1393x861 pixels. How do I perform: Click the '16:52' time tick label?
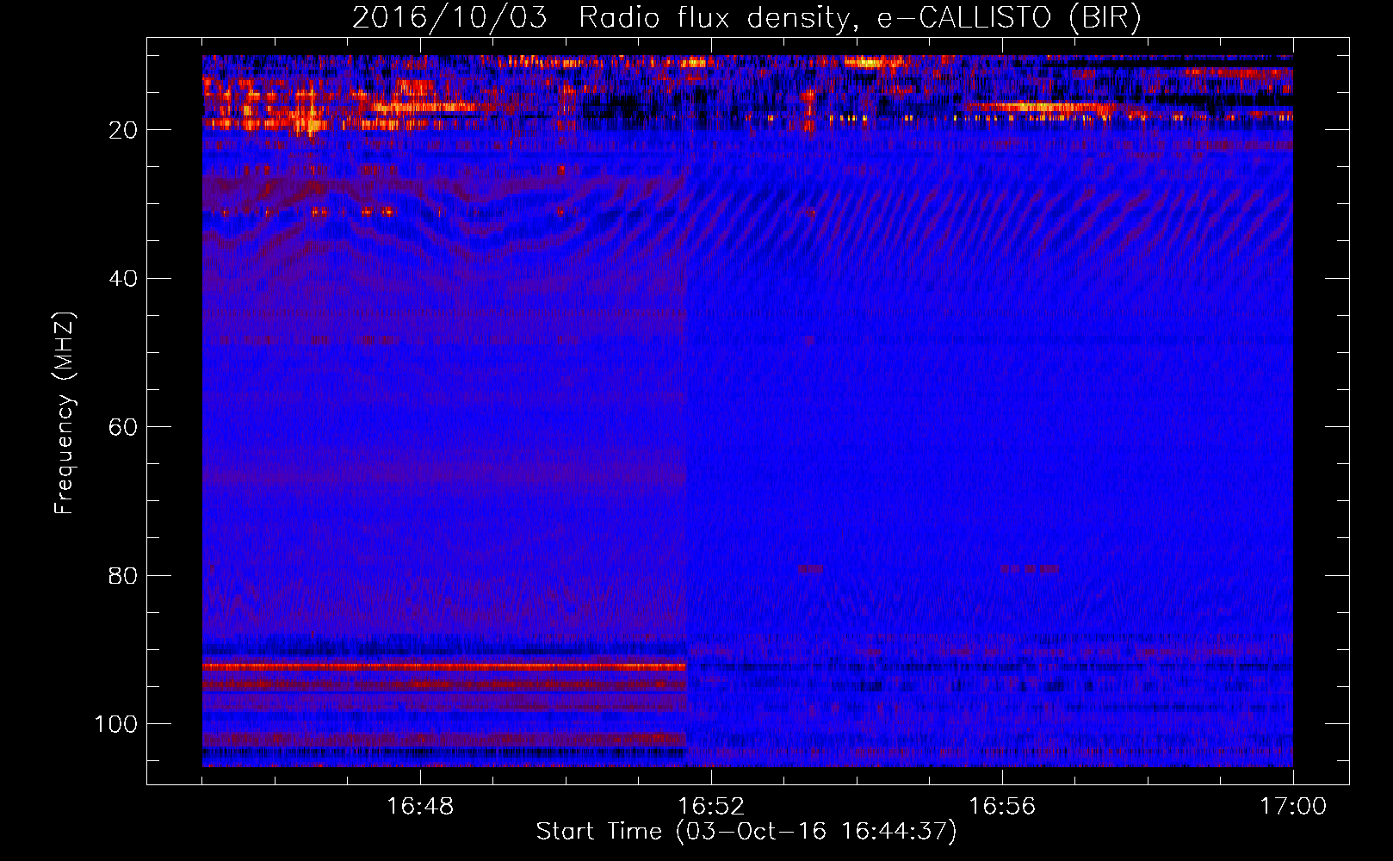pos(711,807)
